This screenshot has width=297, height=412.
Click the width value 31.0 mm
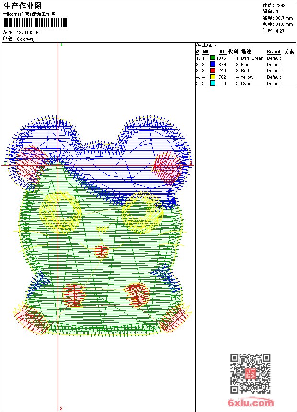(x=284, y=24)
